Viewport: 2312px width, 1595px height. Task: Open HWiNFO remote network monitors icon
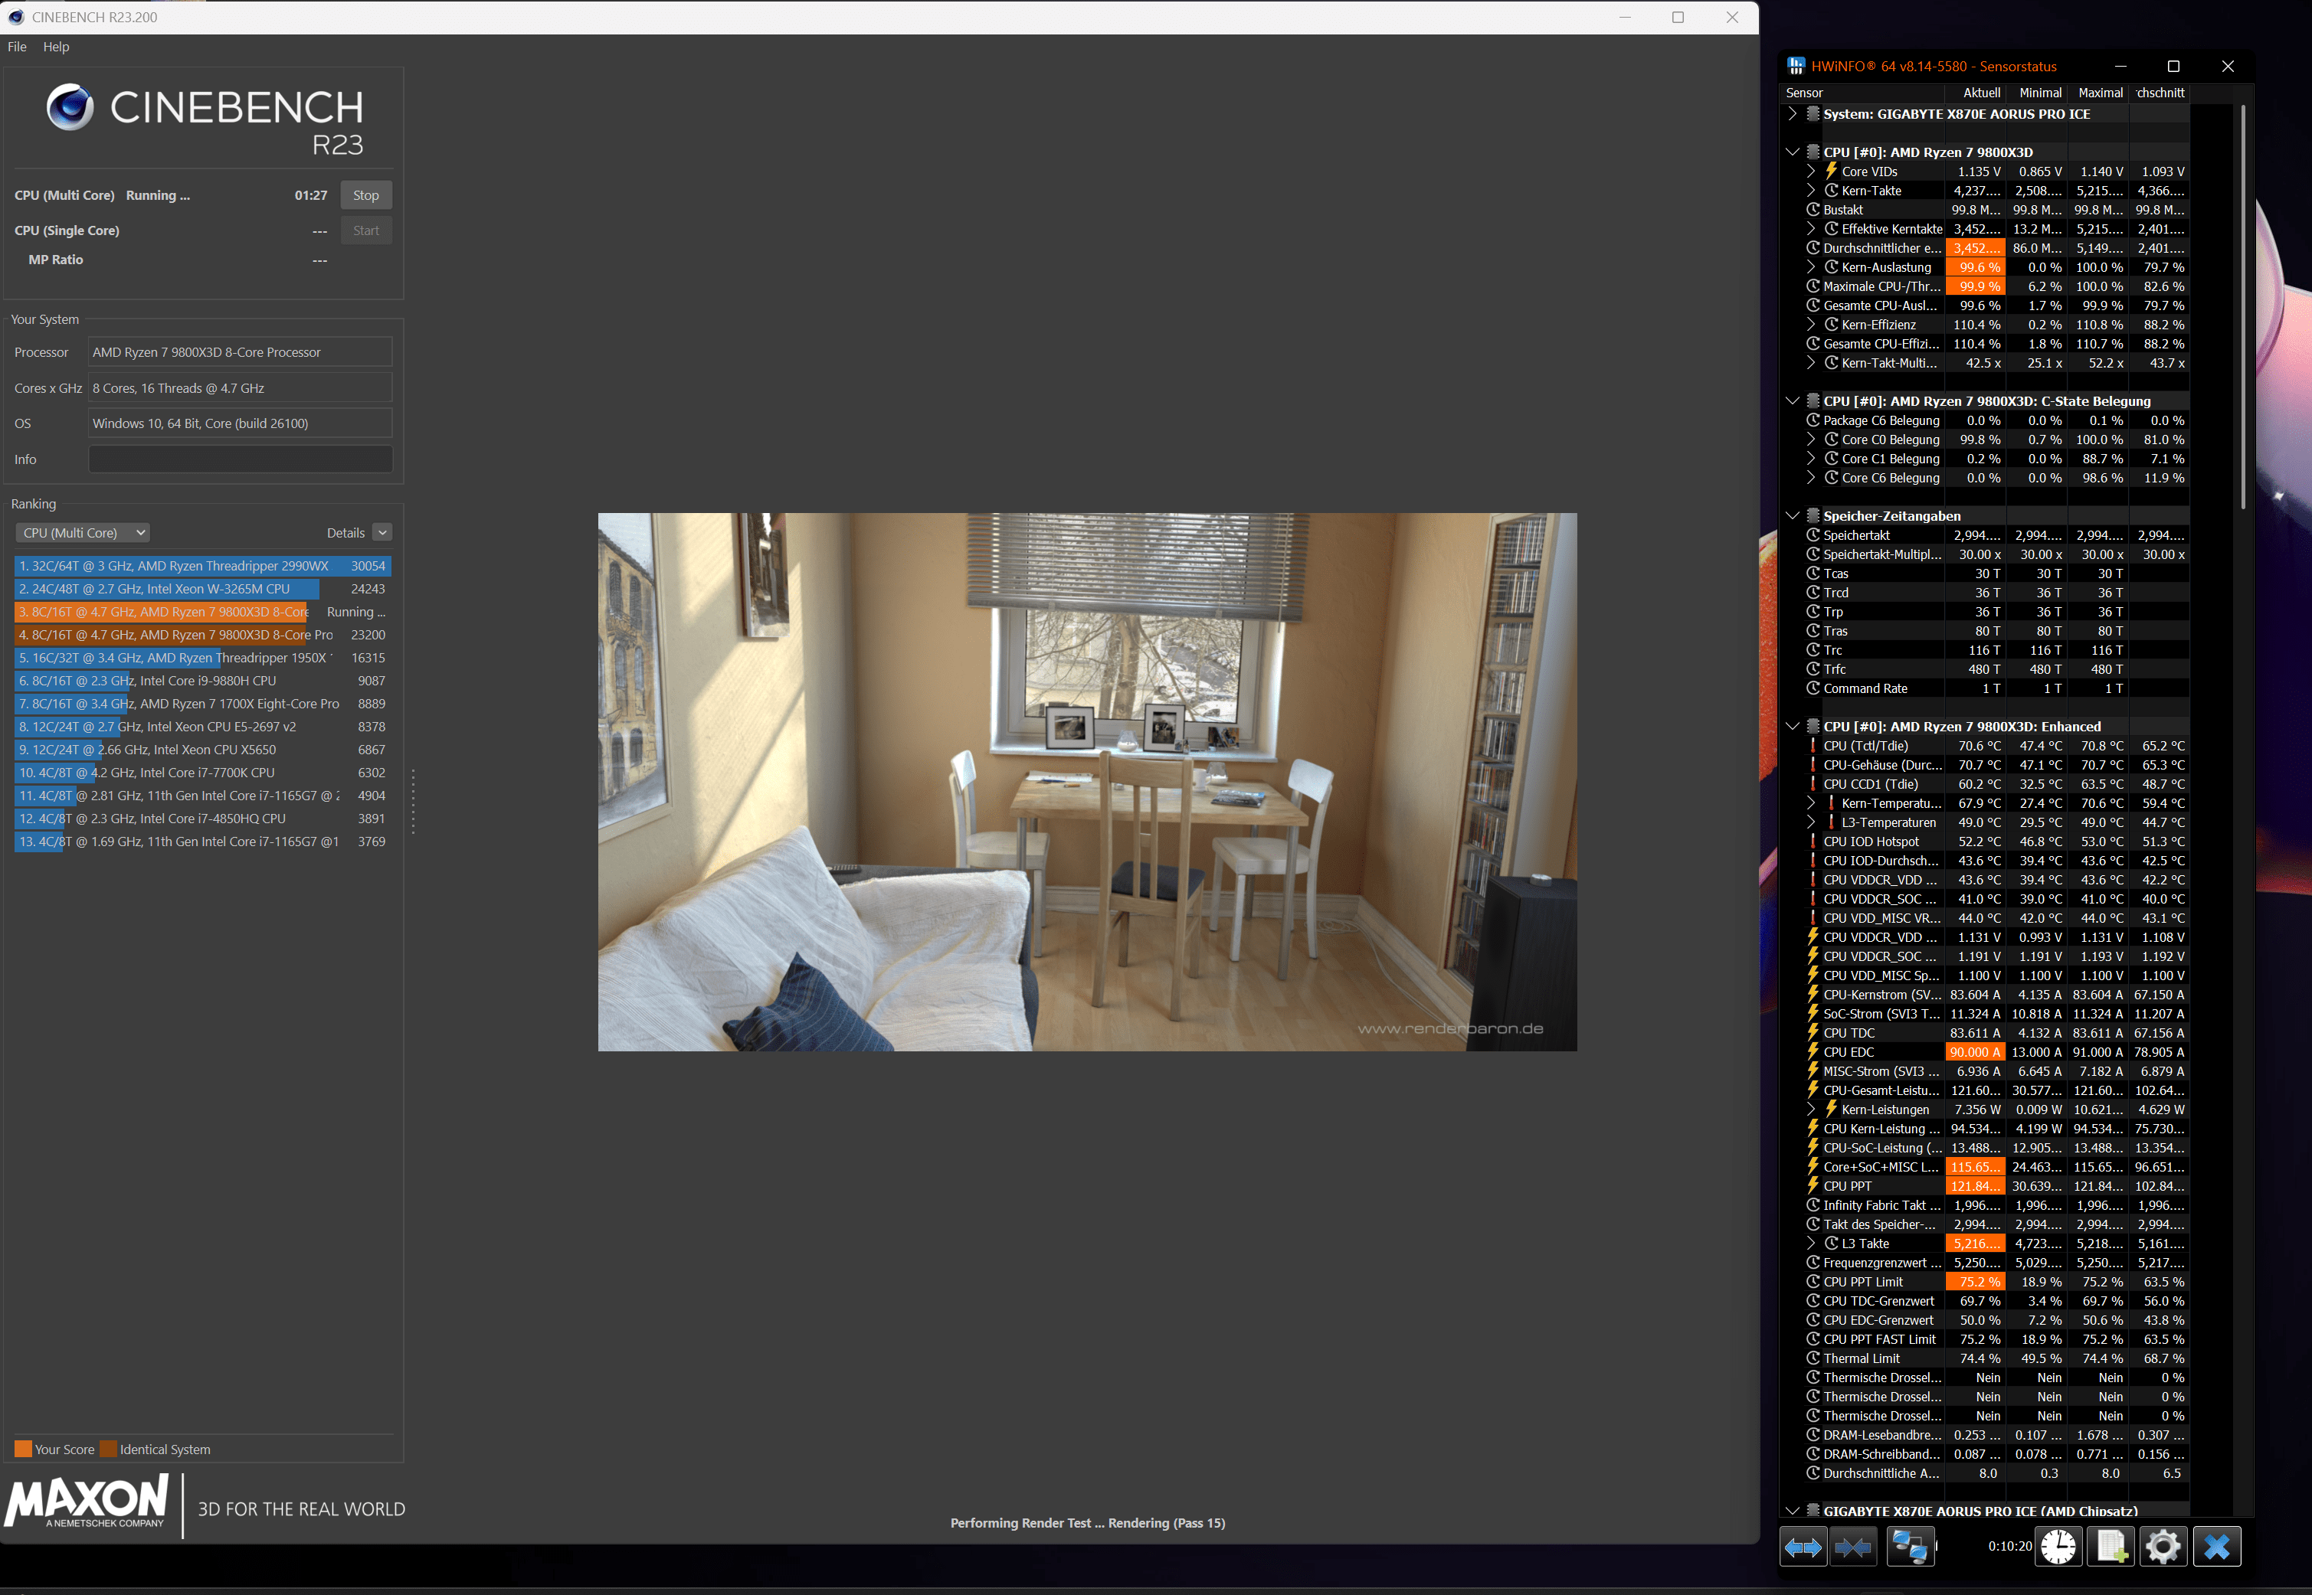click(1910, 1547)
